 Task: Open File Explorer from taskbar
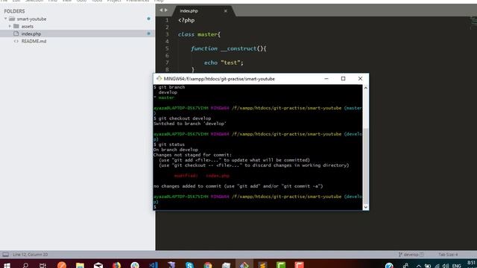[x=80, y=265]
